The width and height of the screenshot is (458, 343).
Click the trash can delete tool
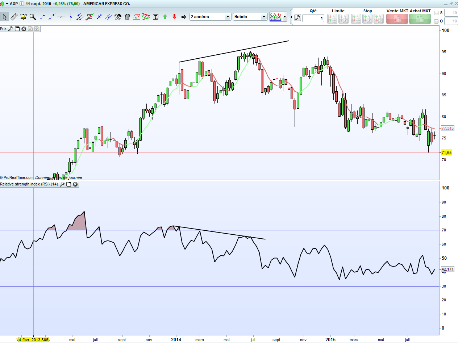tap(127, 17)
